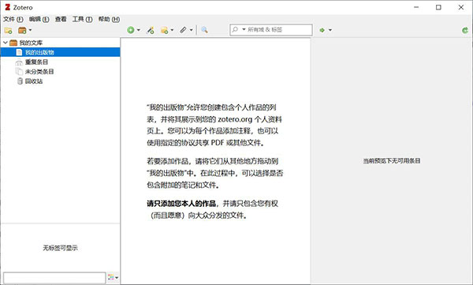Click the green Sync with zotero.org icon

pos(465,30)
